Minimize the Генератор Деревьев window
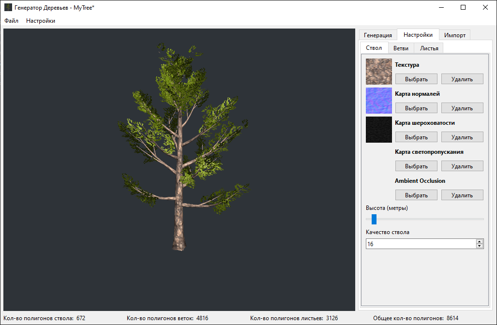The image size is (497, 325). [x=441, y=7]
